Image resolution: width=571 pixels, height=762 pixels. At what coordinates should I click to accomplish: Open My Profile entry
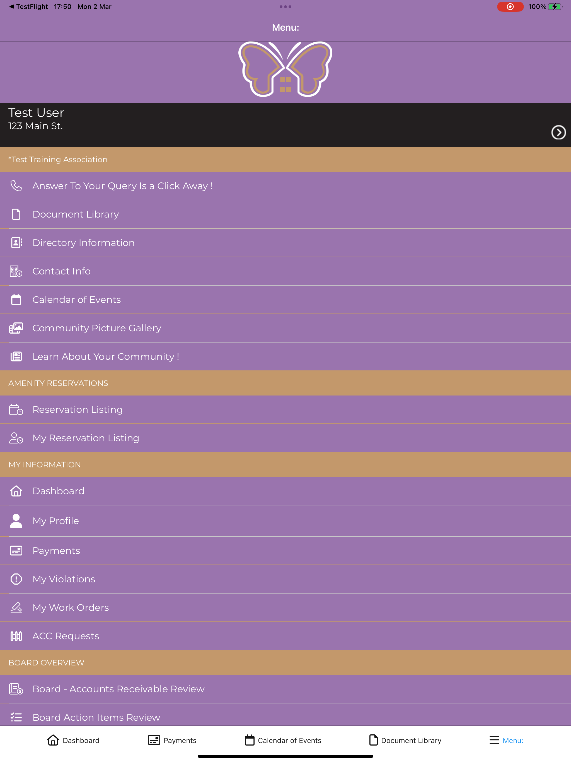285,520
